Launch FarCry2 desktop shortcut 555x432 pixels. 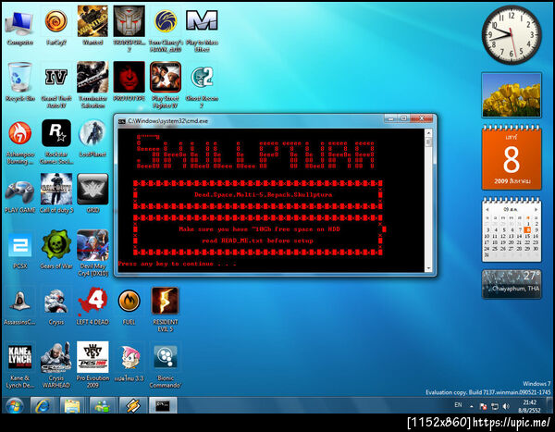[56, 28]
